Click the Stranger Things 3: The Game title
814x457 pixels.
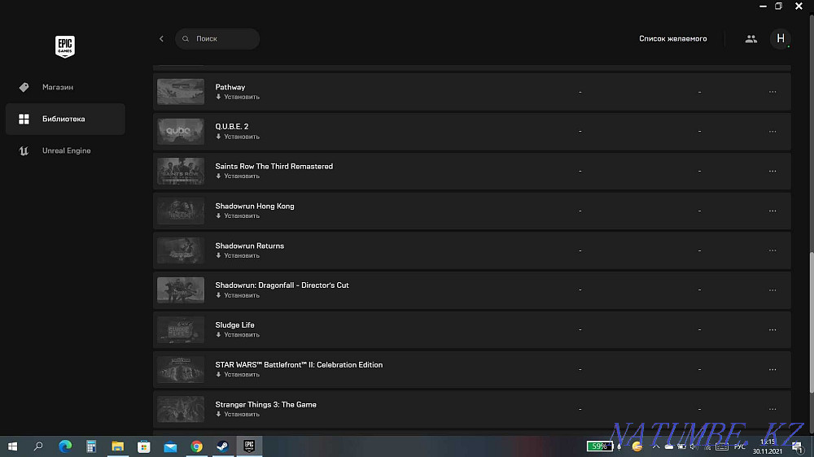click(266, 405)
